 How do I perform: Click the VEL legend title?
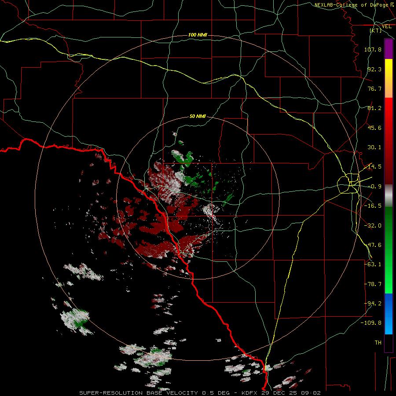(386, 26)
